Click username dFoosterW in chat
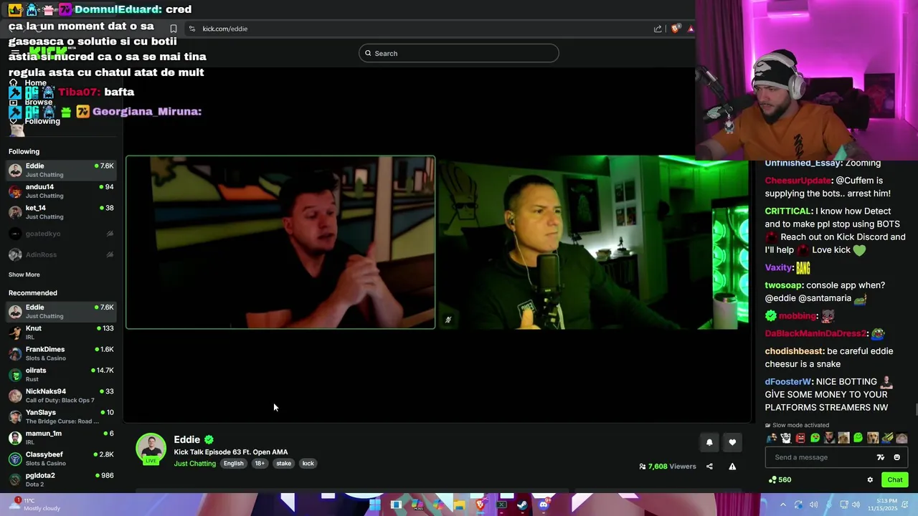 tap(788, 382)
